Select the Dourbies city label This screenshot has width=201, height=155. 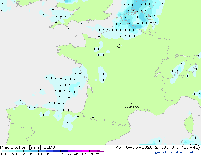[132, 106]
